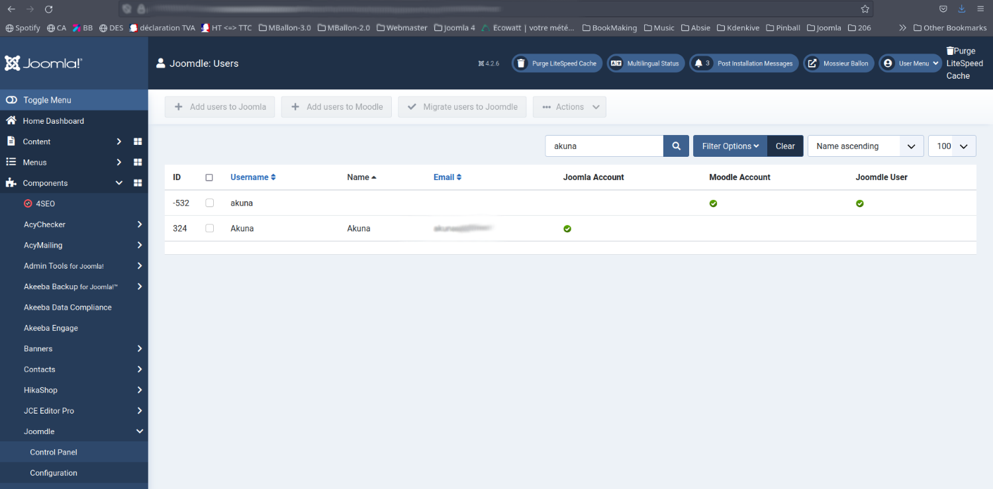
Task: Open Home Dashboard in sidebar
Action: [53, 121]
